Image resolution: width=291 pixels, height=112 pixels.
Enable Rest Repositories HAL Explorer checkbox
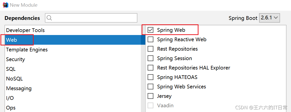coord(150,68)
